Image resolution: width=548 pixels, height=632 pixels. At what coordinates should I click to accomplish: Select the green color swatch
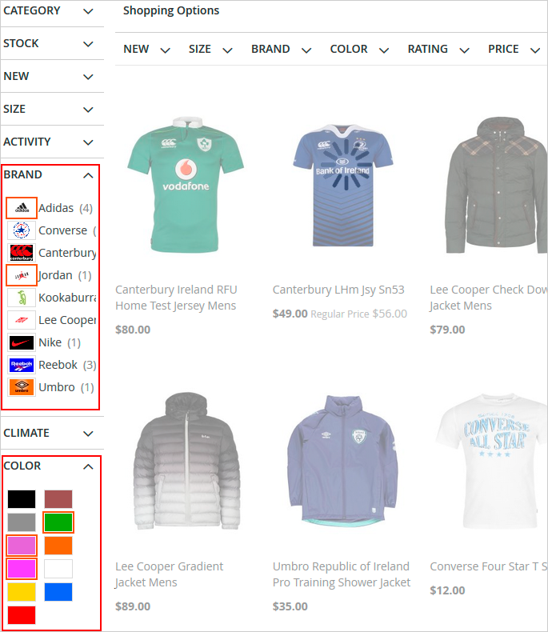(x=58, y=522)
